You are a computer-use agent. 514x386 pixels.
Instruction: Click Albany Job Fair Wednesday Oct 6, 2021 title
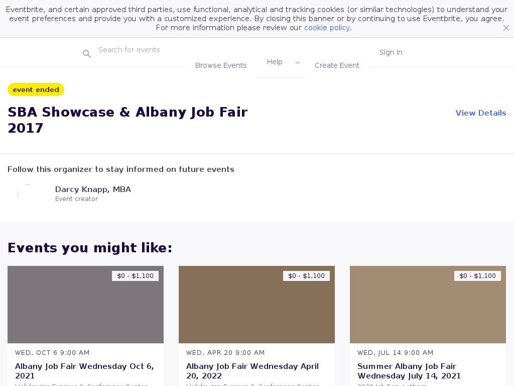click(84, 371)
